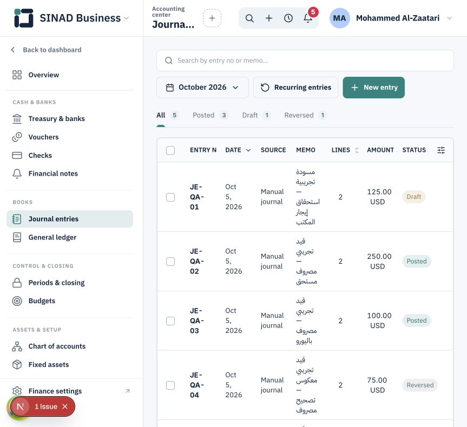
Task: Open the October 2026 period dropdown
Action: (x=202, y=88)
